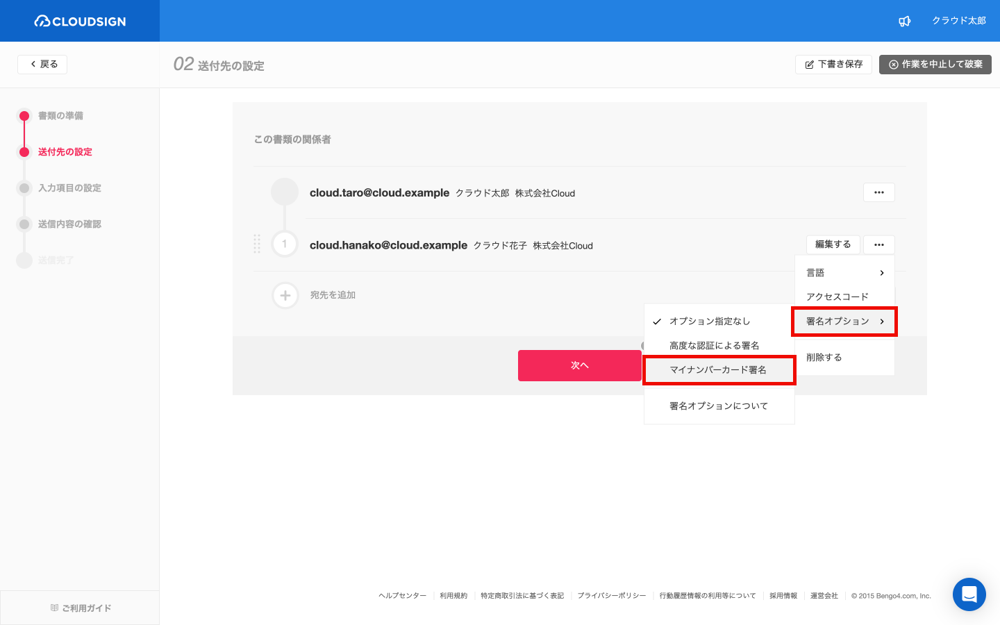The width and height of the screenshot is (1000, 625).
Task: Choose マイナンバーカード署名 option
Action: tap(719, 370)
